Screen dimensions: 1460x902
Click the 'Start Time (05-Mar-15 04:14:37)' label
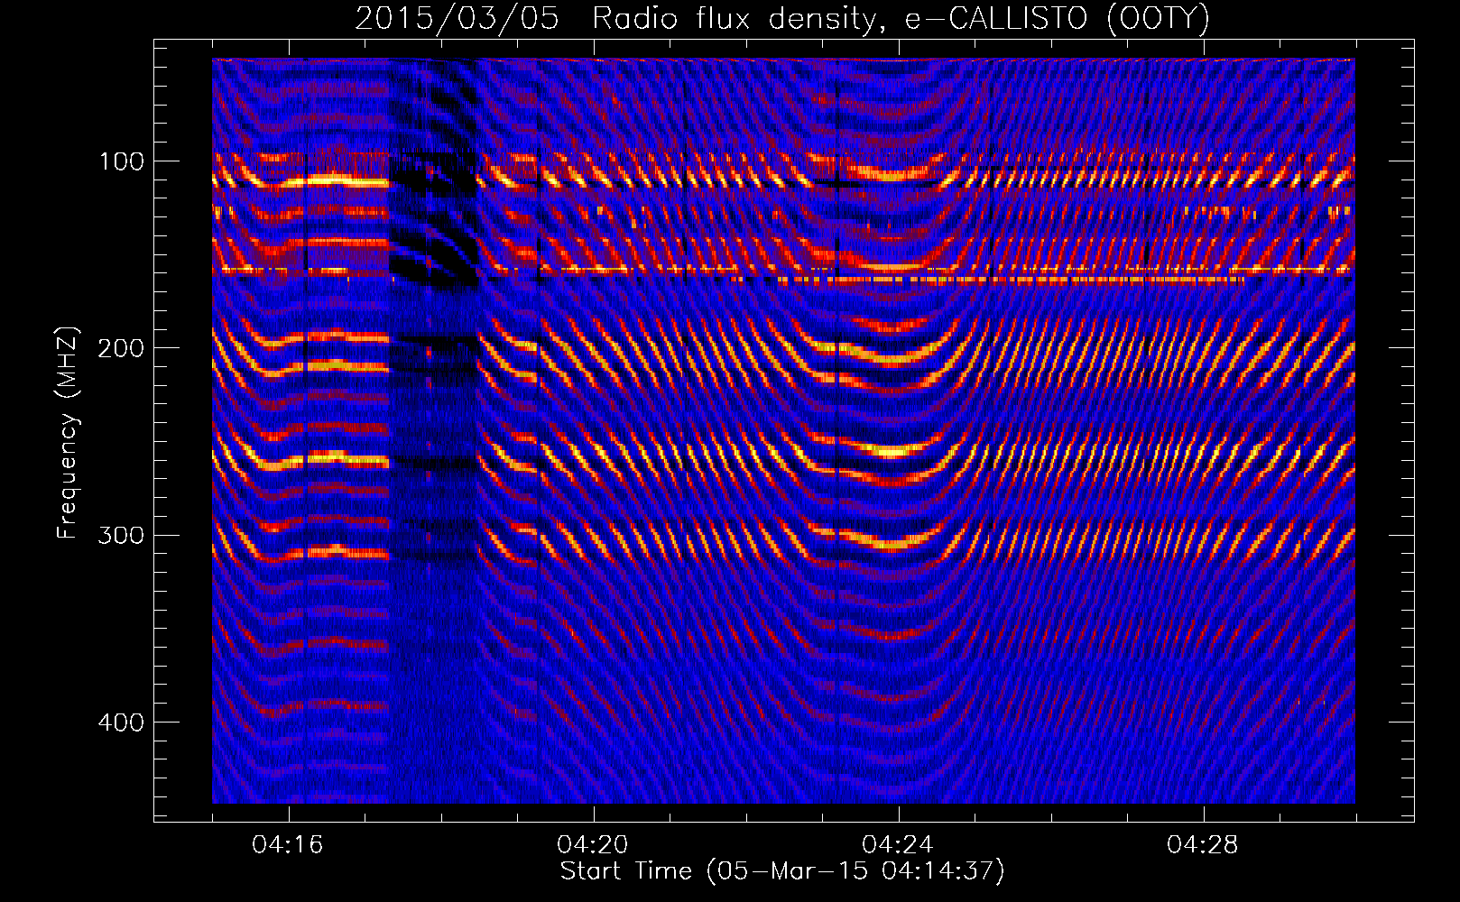click(782, 871)
